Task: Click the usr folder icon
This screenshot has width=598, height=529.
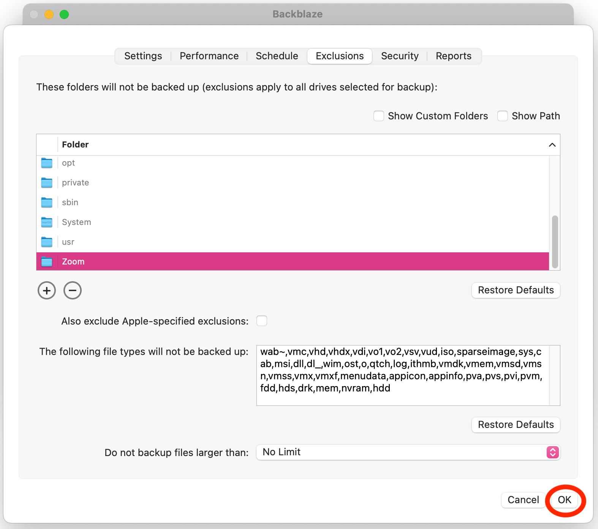Action: [x=47, y=242]
